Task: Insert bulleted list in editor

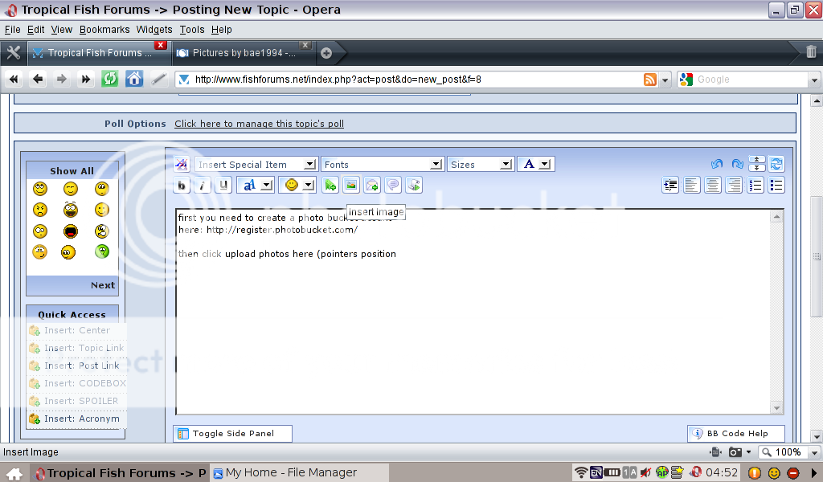Action: coord(776,185)
